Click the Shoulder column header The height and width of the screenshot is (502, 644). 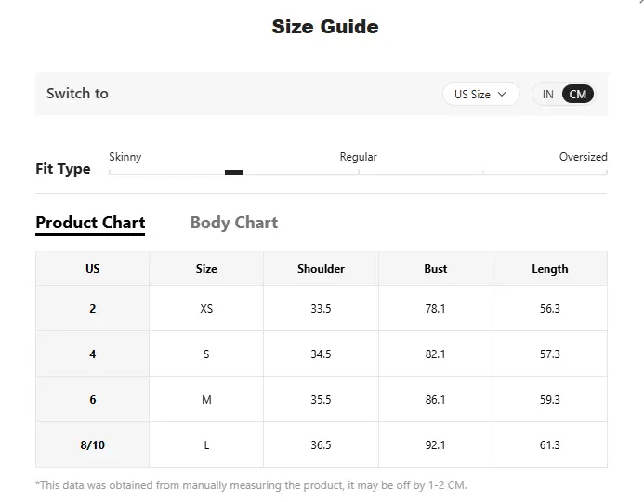coord(321,269)
